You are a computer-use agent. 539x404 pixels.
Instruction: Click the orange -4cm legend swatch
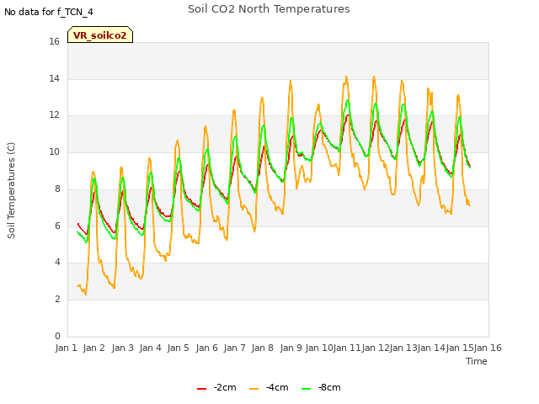coord(254,389)
